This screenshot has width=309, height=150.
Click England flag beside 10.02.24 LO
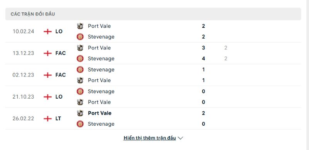click(x=48, y=31)
